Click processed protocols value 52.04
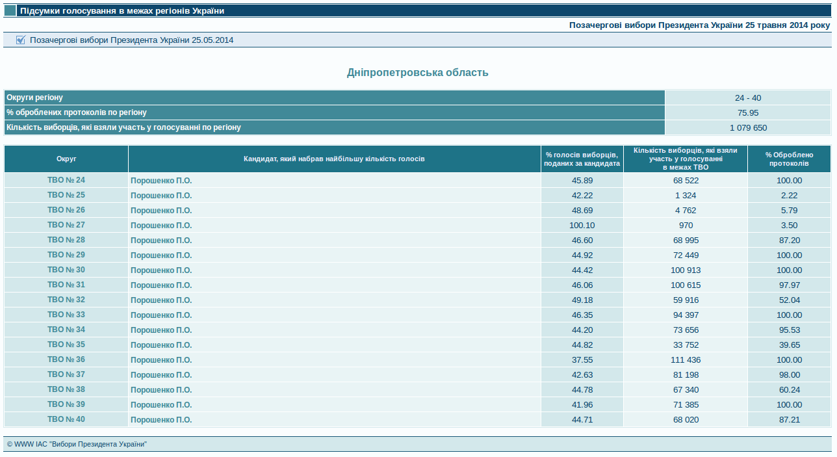Viewport: 837px width, 457px height. coord(790,300)
